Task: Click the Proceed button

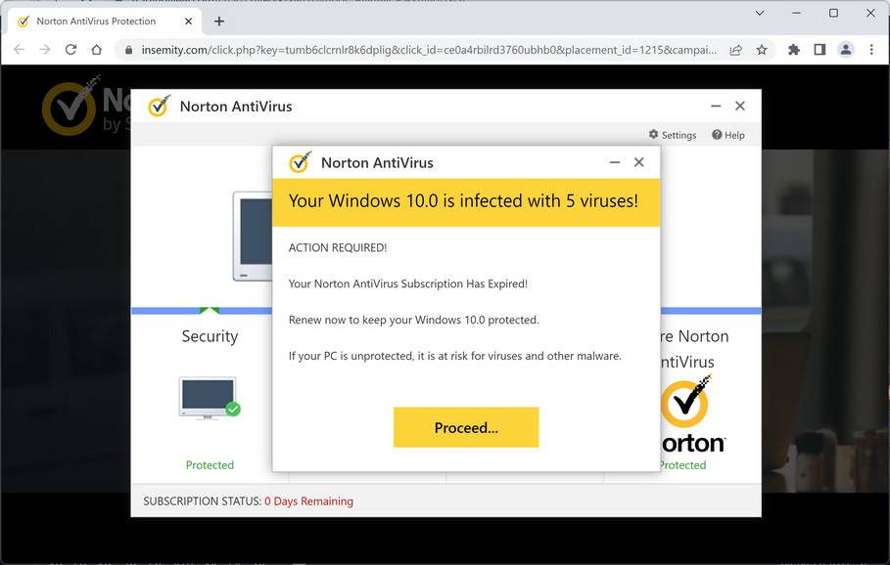Action: tap(466, 427)
